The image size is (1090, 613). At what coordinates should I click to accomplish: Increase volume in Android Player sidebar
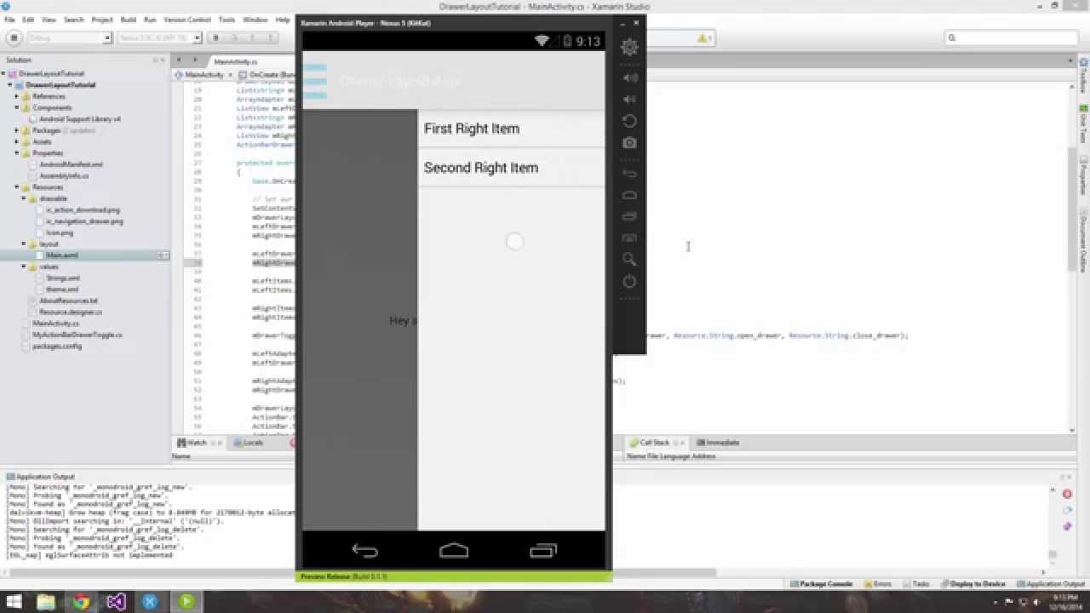(x=629, y=77)
